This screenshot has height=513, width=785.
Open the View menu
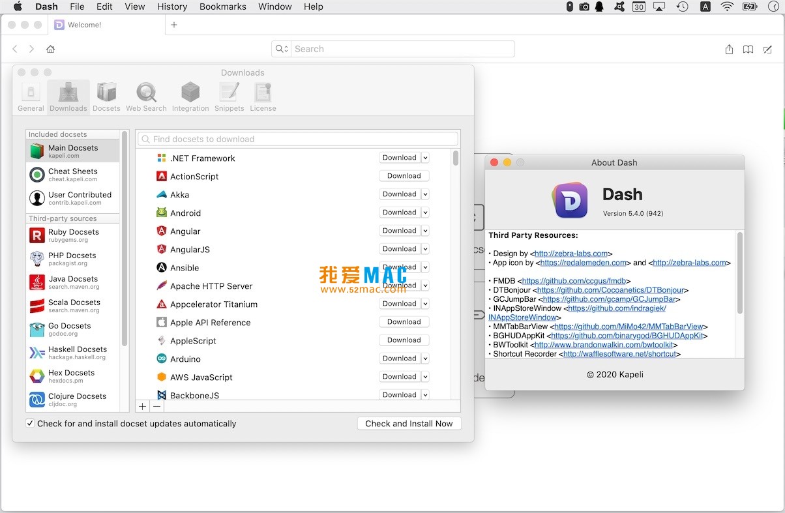coord(135,7)
